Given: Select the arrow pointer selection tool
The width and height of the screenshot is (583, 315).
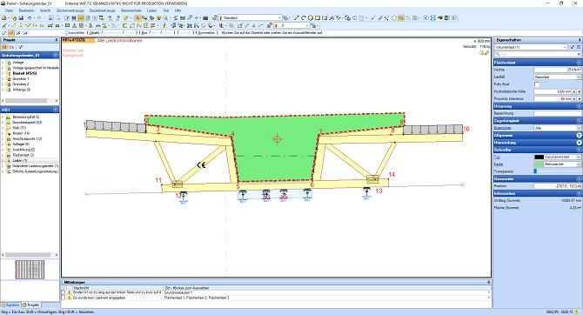Looking at the screenshot, I should [137, 18].
